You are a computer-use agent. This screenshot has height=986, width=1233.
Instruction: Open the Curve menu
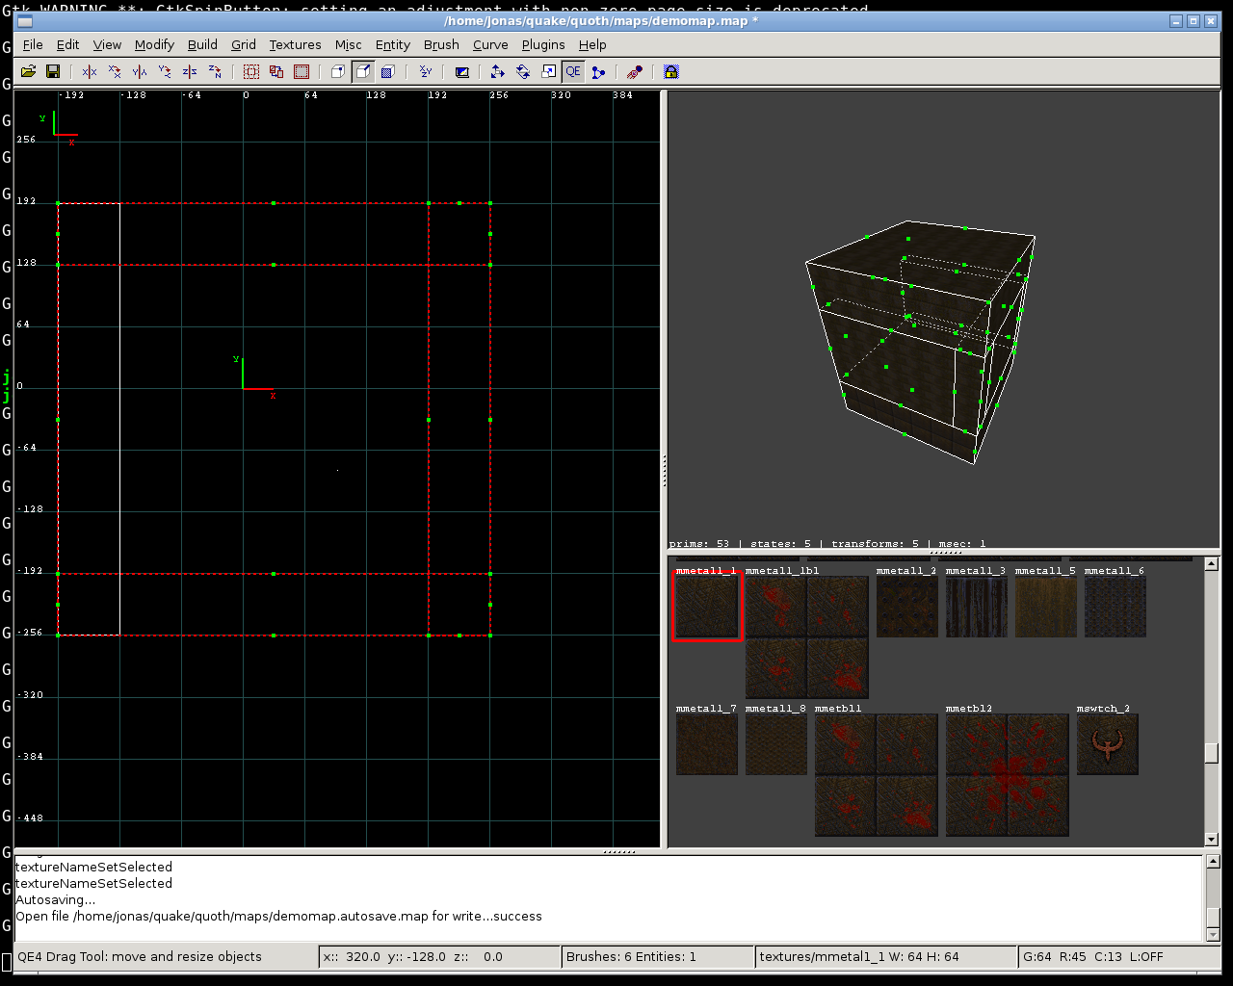click(489, 44)
